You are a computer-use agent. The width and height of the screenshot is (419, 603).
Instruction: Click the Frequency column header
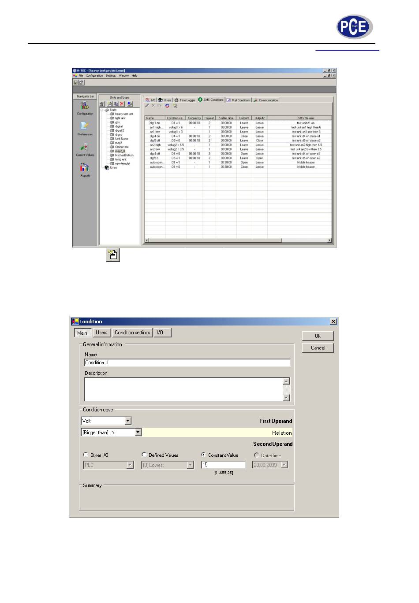[194, 118]
